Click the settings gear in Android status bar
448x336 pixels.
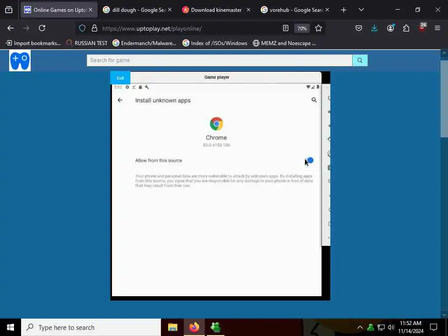point(127,87)
